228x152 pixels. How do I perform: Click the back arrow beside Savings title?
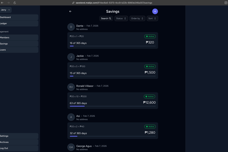click(x=70, y=11)
